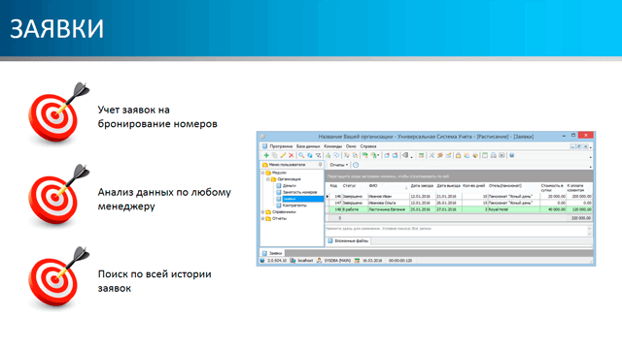Click the green plus Add record icon
The width and height of the screenshot is (622, 349).
tap(266, 155)
